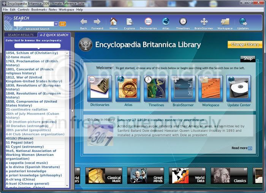The height and width of the screenshot is (193, 266).
Task: Collapse the left panel splitter arrow
Action: pos(73,111)
